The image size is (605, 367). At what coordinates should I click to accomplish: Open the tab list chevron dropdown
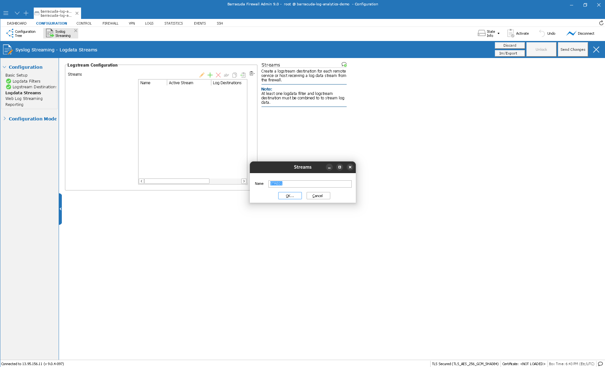17,13
